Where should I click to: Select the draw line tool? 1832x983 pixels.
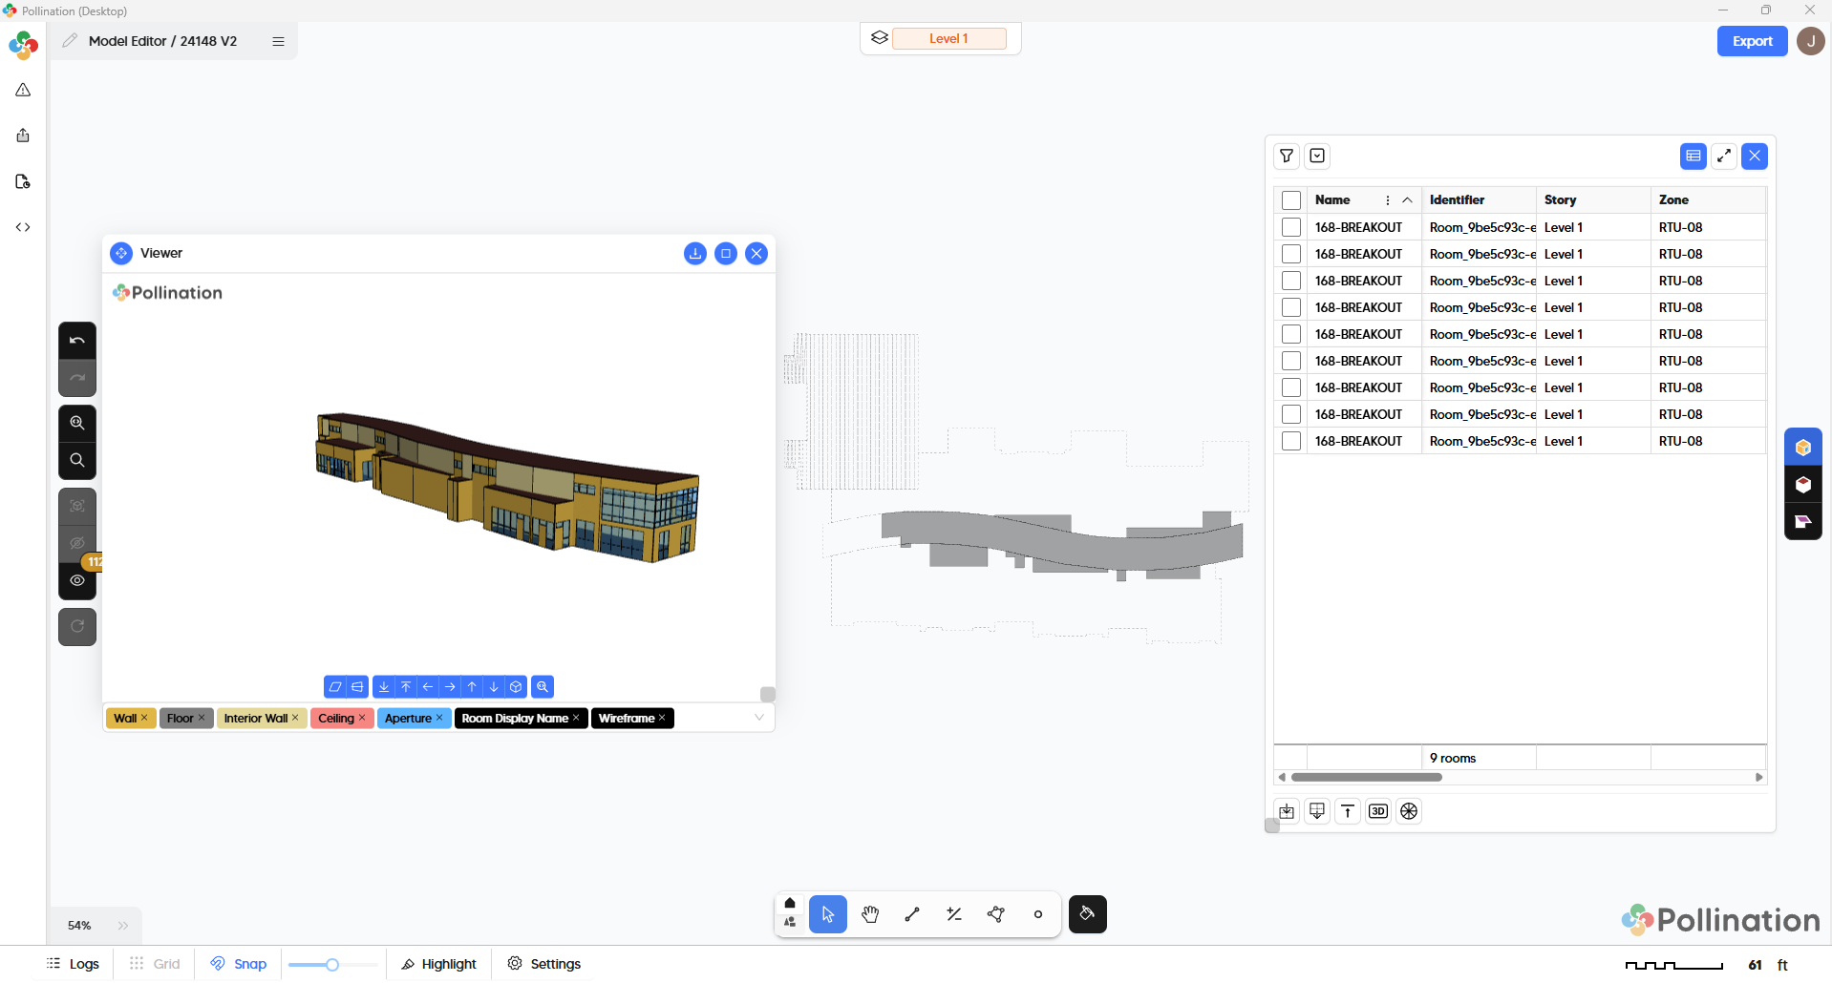[x=912, y=914]
